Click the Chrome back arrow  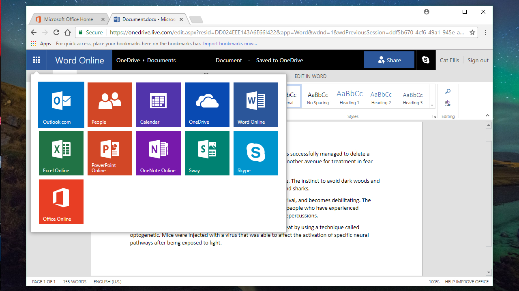[34, 32]
